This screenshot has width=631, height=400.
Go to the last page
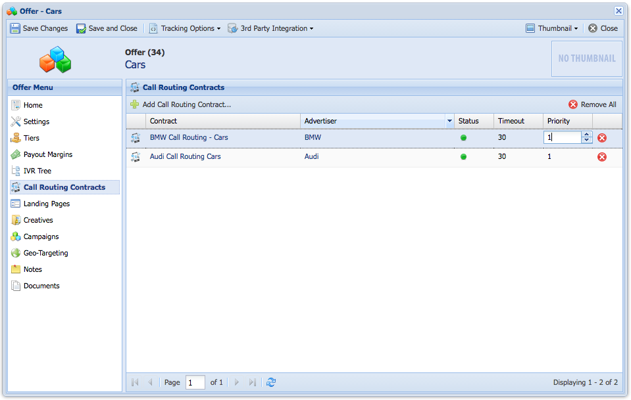(x=252, y=382)
